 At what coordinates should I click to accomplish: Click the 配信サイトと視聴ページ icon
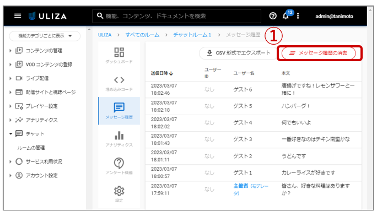coord(19,92)
